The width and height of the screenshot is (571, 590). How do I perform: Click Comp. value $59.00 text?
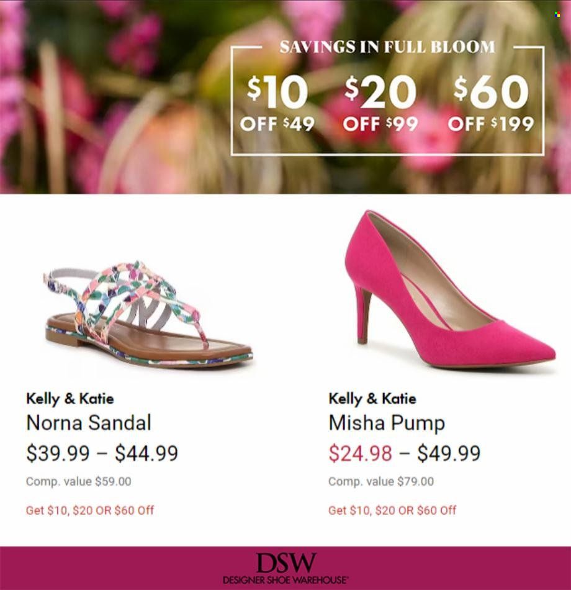coord(79,481)
